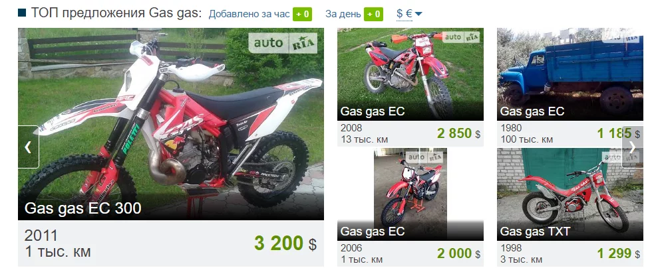Open the Gas gas TXT trial bike thumbnail
The height and width of the screenshot is (270, 654).
click(570, 194)
